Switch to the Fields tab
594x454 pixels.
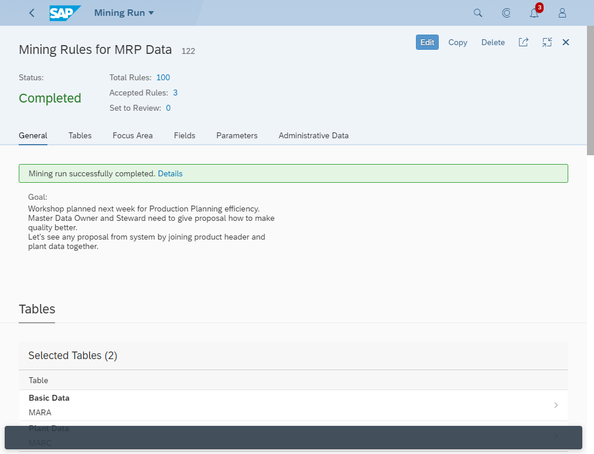coord(185,135)
